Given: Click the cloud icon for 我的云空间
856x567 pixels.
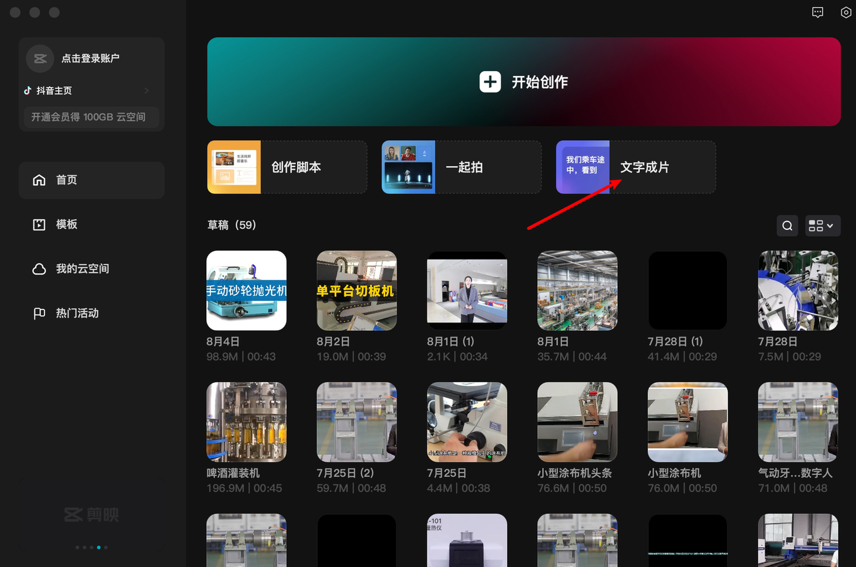Looking at the screenshot, I should pyautogui.click(x=39, y=269).
